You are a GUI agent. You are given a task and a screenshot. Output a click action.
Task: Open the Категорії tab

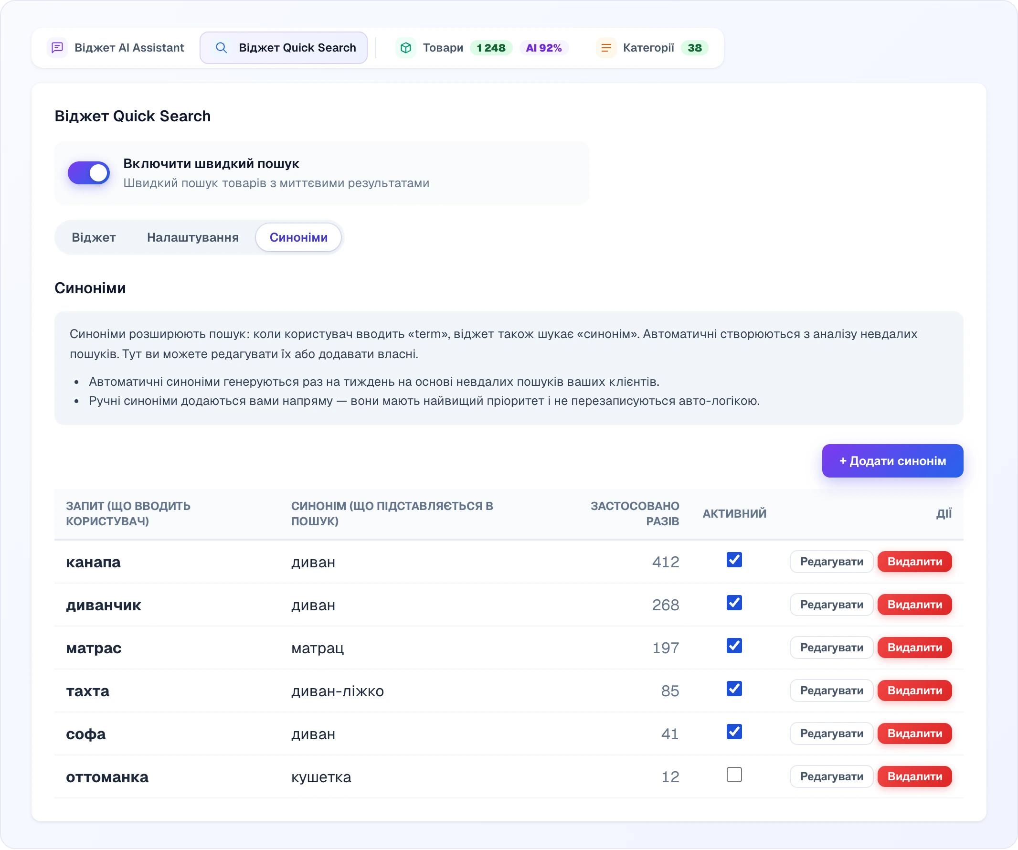point(653,48)
